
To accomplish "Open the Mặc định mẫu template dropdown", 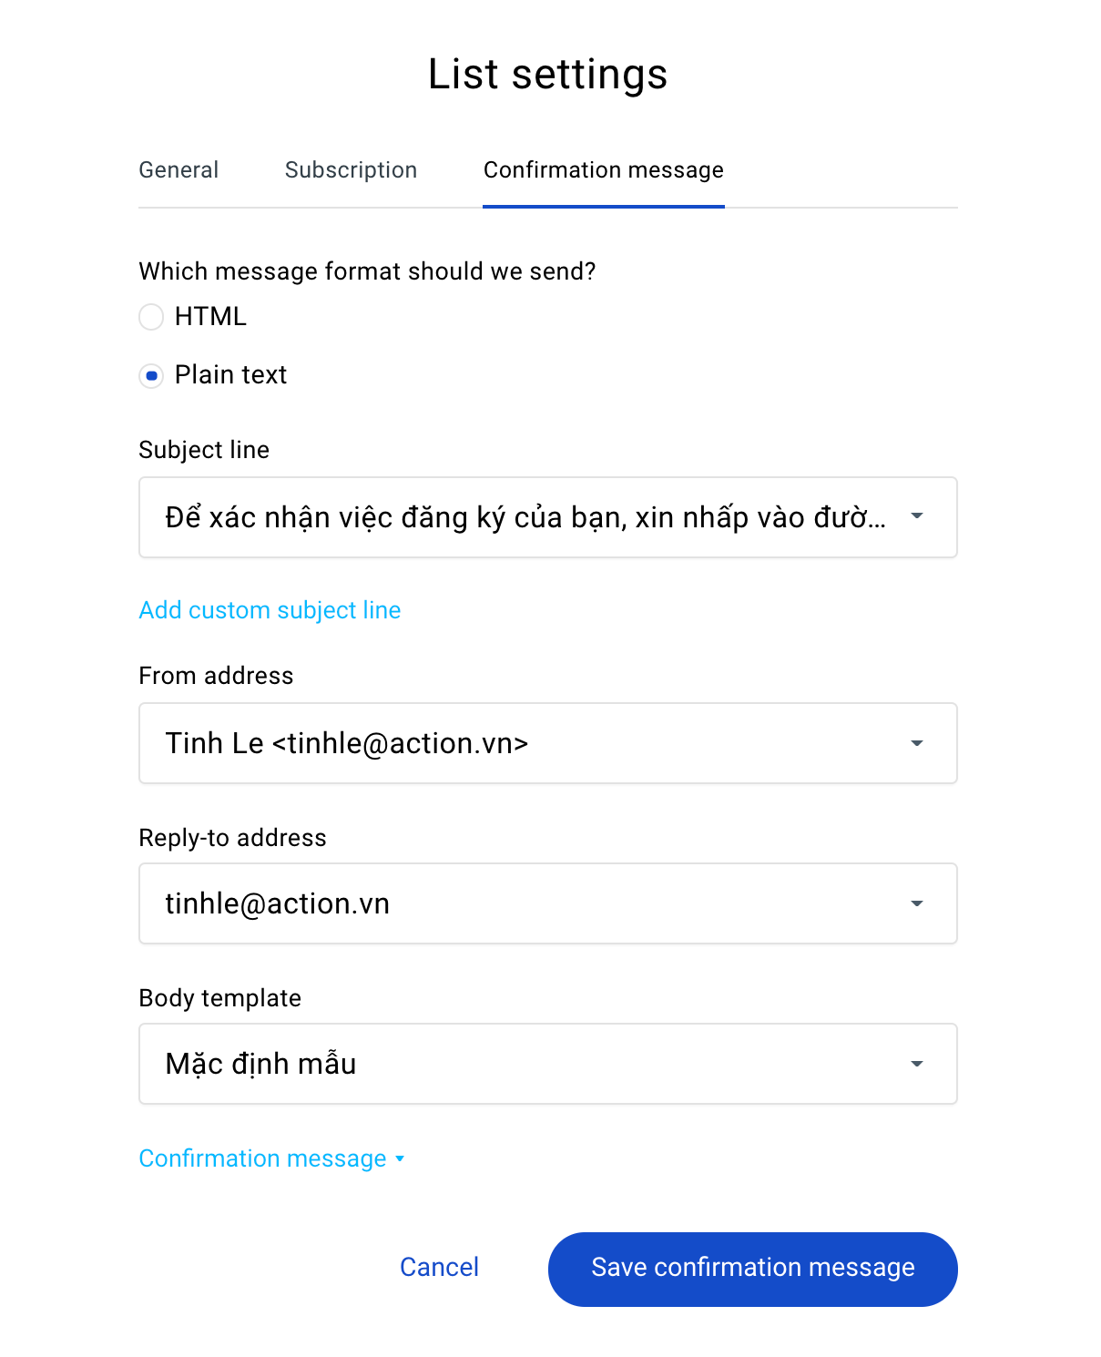I will coord(548,1064).
